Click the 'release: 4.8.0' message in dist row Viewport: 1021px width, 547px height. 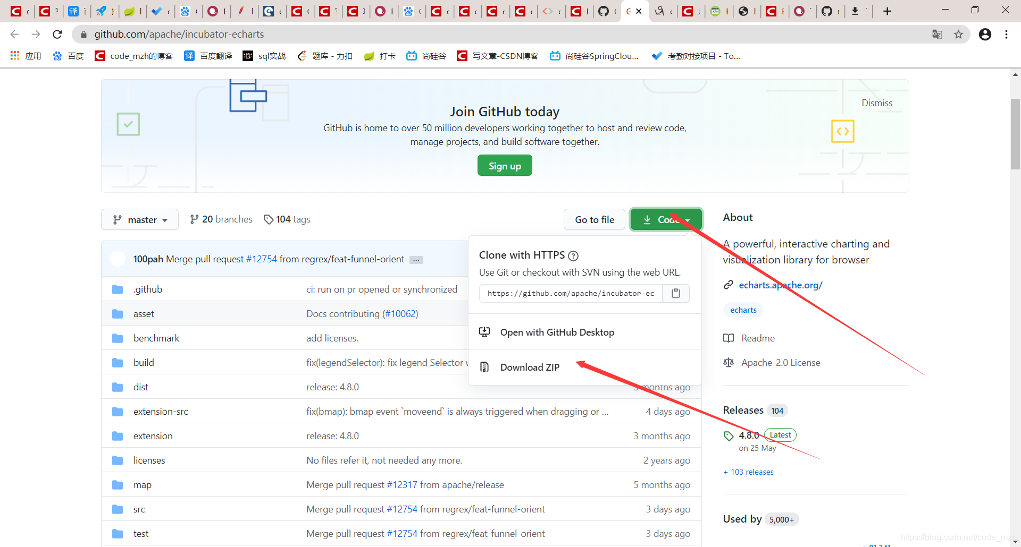(332, 387)
